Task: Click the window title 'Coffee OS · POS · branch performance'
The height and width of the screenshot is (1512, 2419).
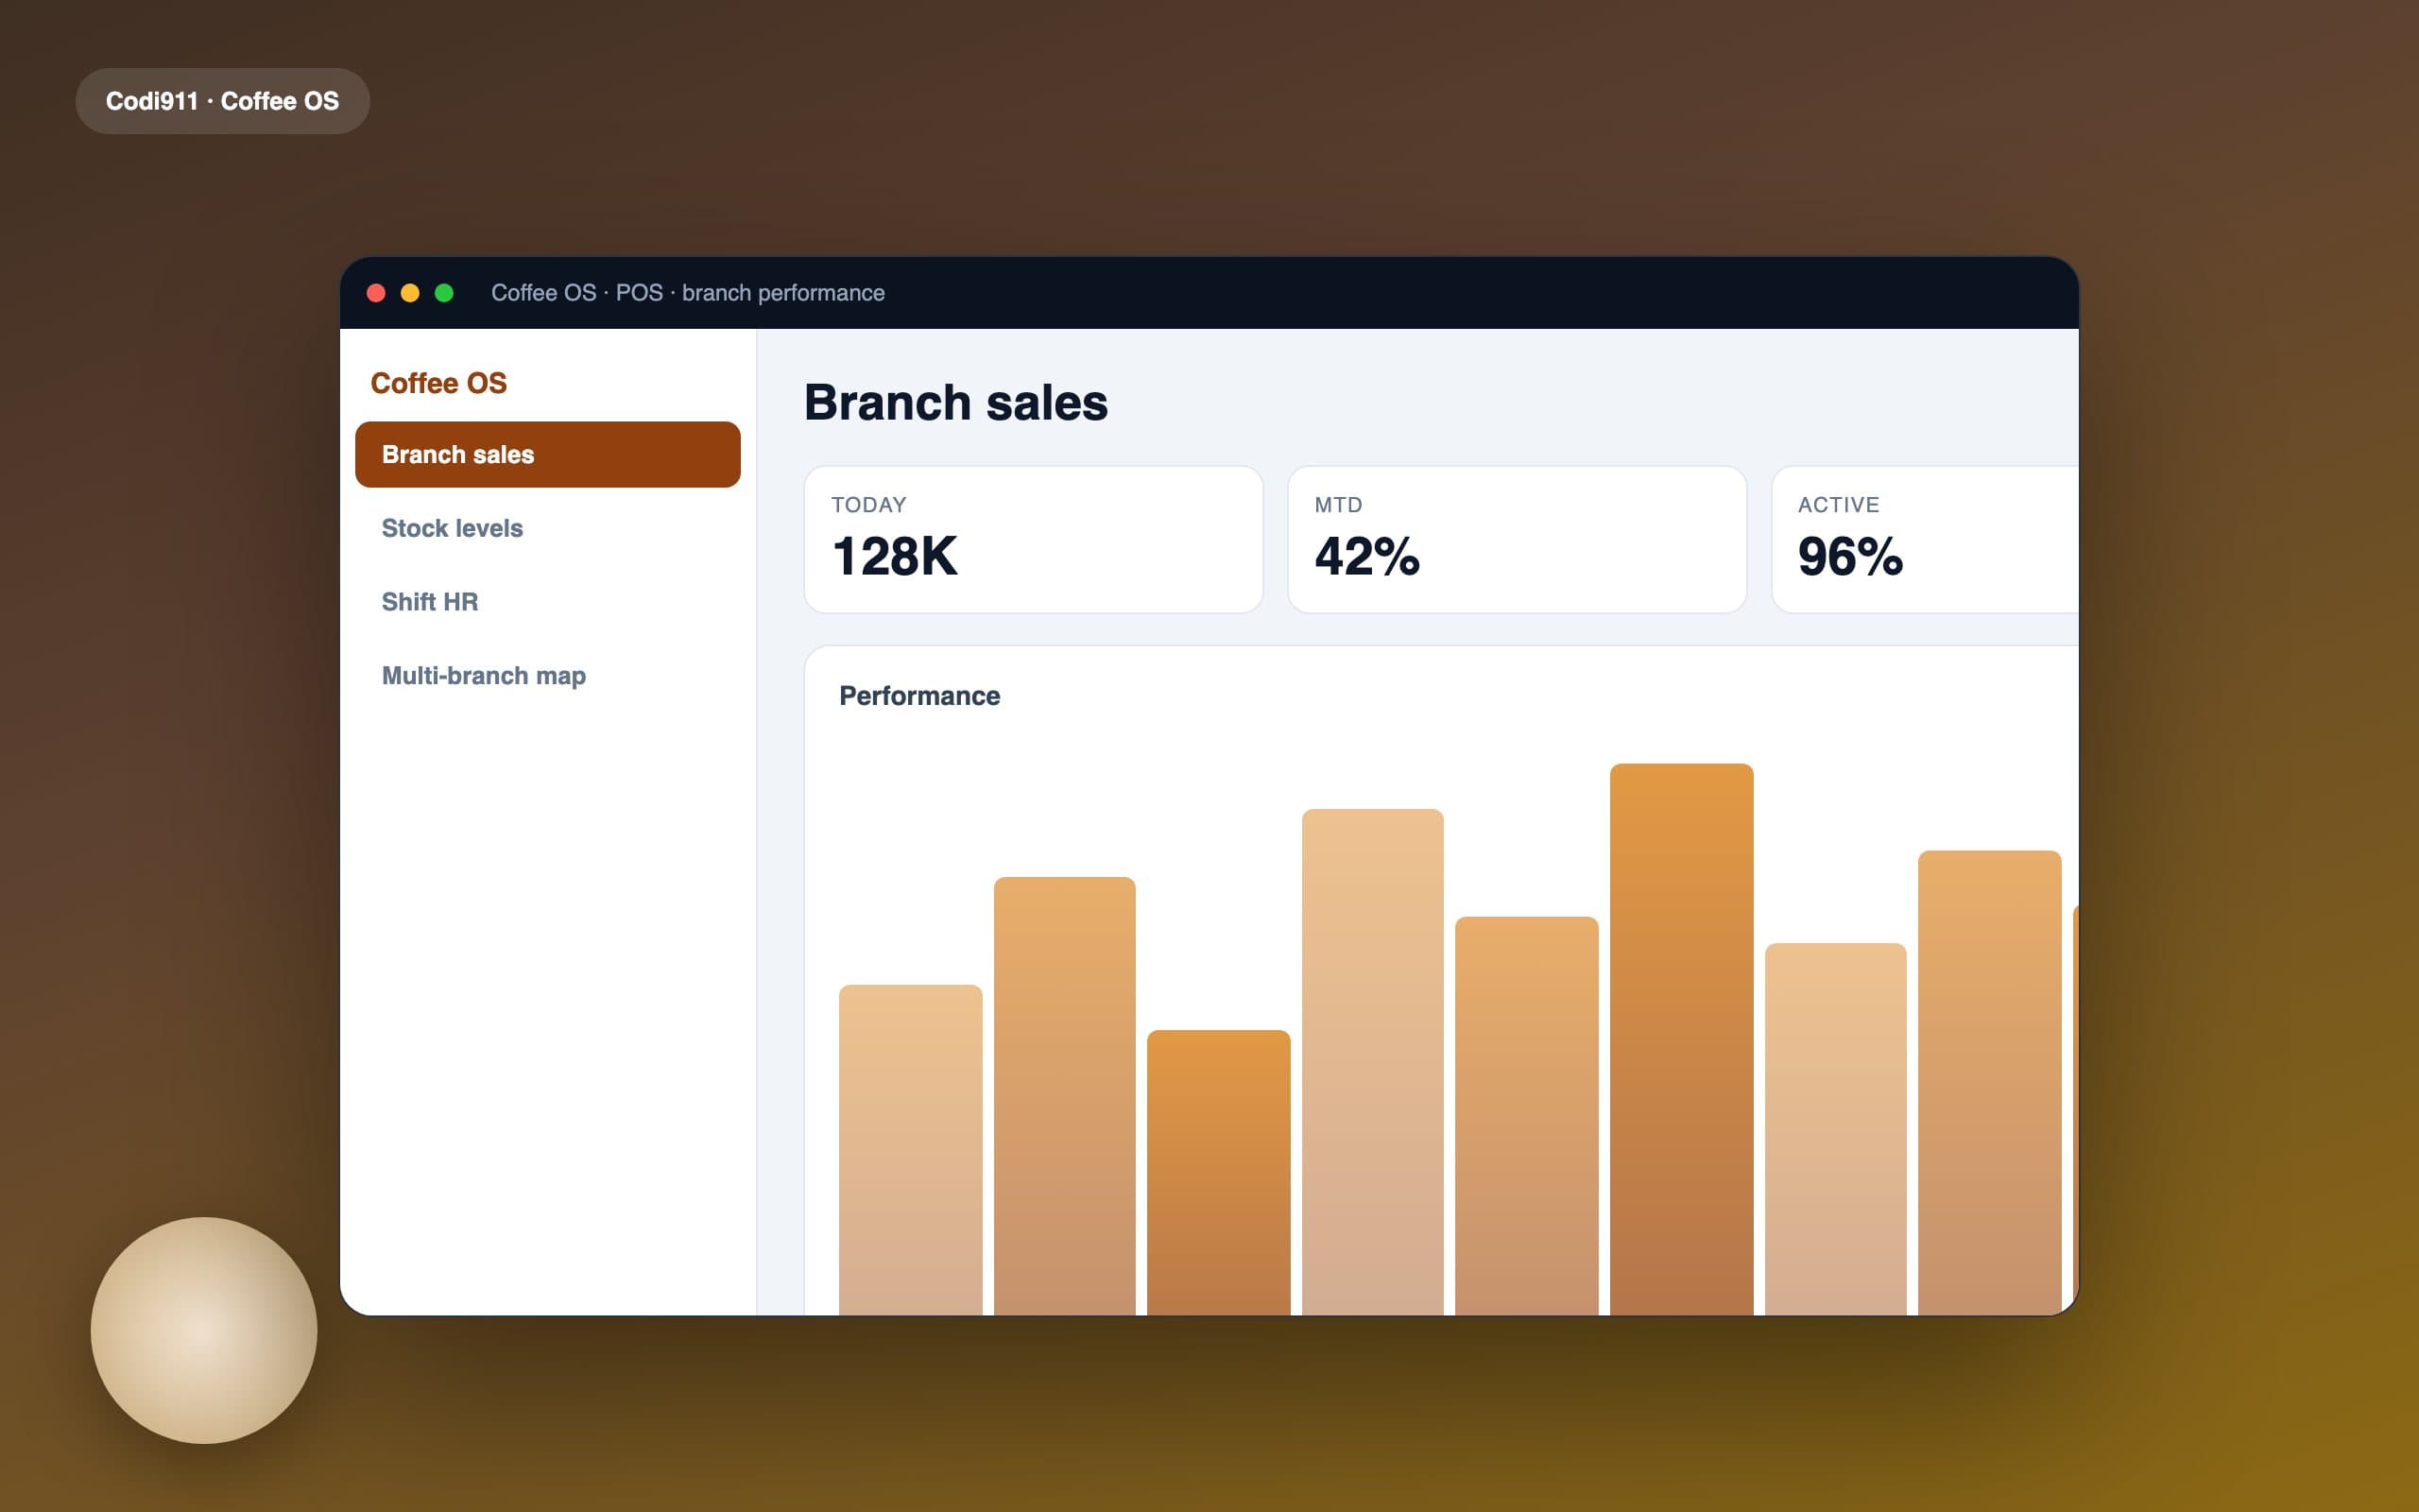Action: click(688, 293)
